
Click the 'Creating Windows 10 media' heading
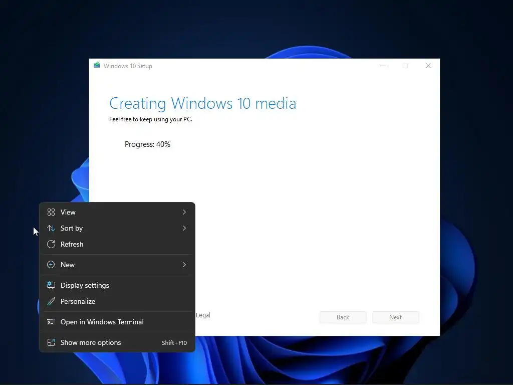click(202, 103)
